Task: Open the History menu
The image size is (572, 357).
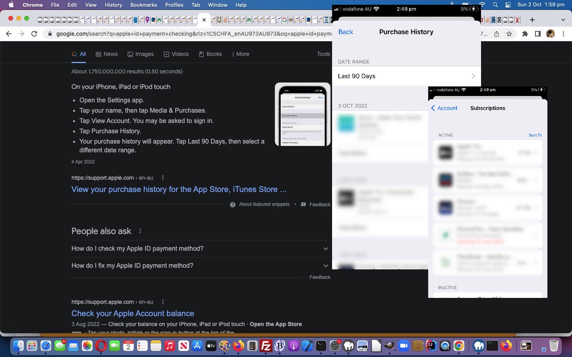Action: [x=113, y=5]
